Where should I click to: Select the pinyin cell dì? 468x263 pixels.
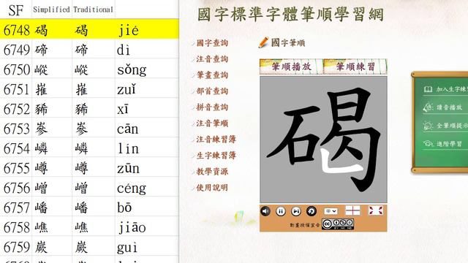147,50
